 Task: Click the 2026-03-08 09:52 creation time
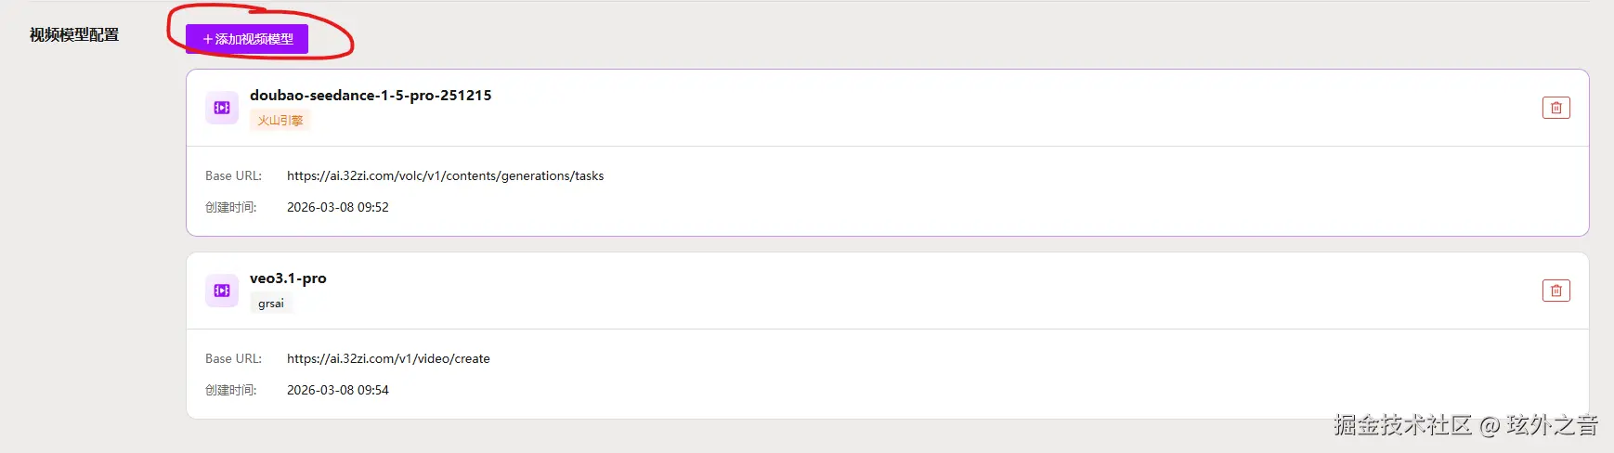tap(338, 207)
